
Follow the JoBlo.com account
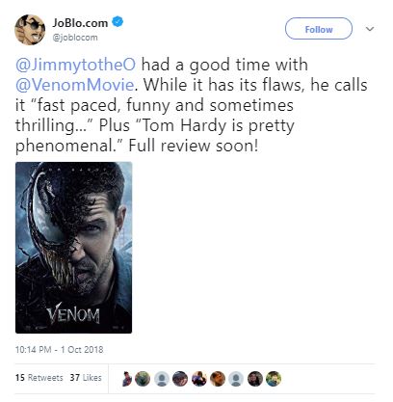tap(319, 29)
